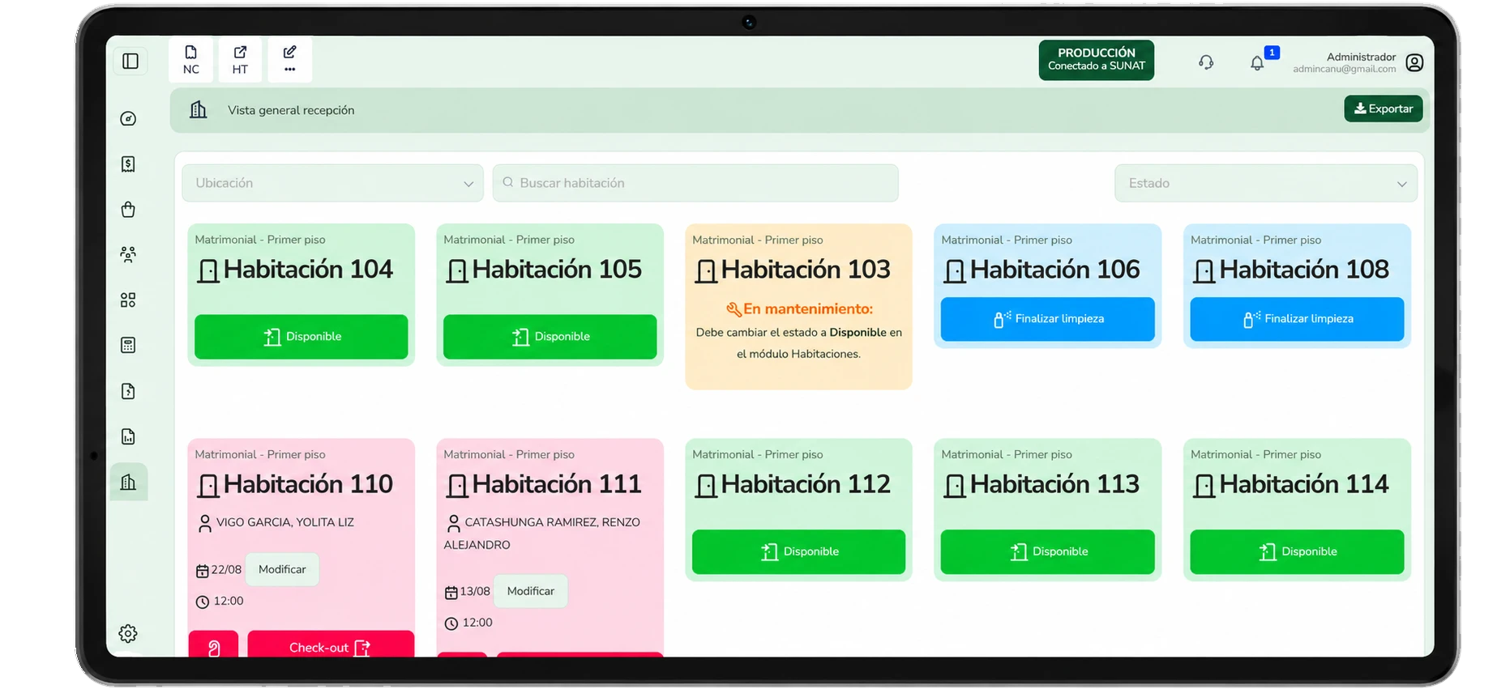
Task: Click Disponible on Habitación 105
Action: click(x=550, y=337)
